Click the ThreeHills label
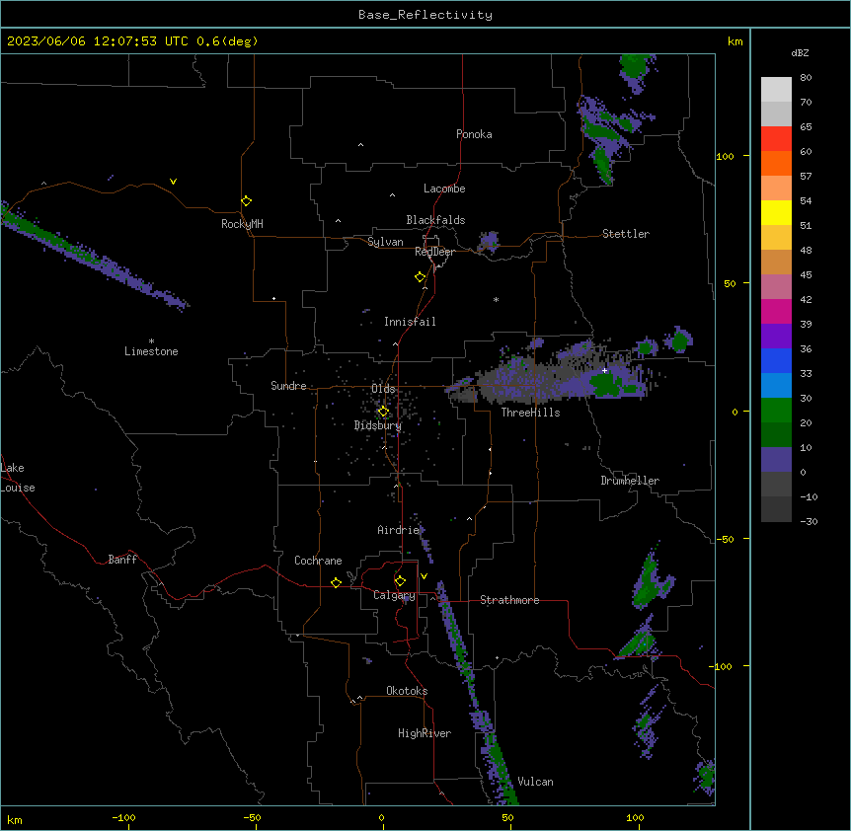Screen dimensions: 851x831 pyautogui.click(x=530, y=413)
